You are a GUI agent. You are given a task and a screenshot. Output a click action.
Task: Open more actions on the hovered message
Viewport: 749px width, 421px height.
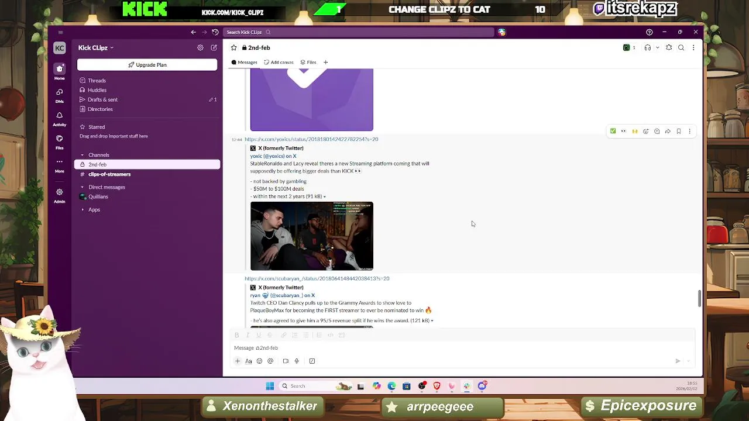tap(689, 132)
